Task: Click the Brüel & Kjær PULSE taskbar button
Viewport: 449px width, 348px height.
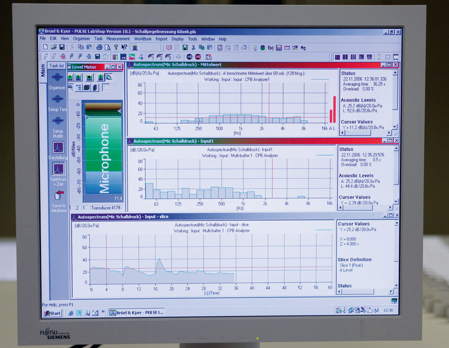Action: pyautogui.click(x=138, y=313)
